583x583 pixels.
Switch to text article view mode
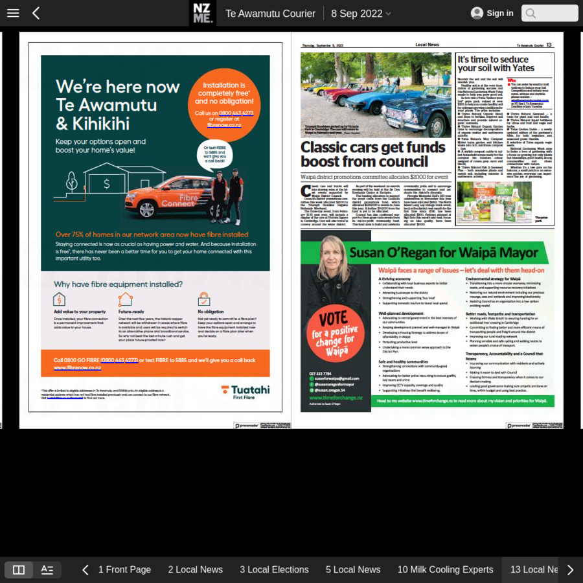(47, 570)
